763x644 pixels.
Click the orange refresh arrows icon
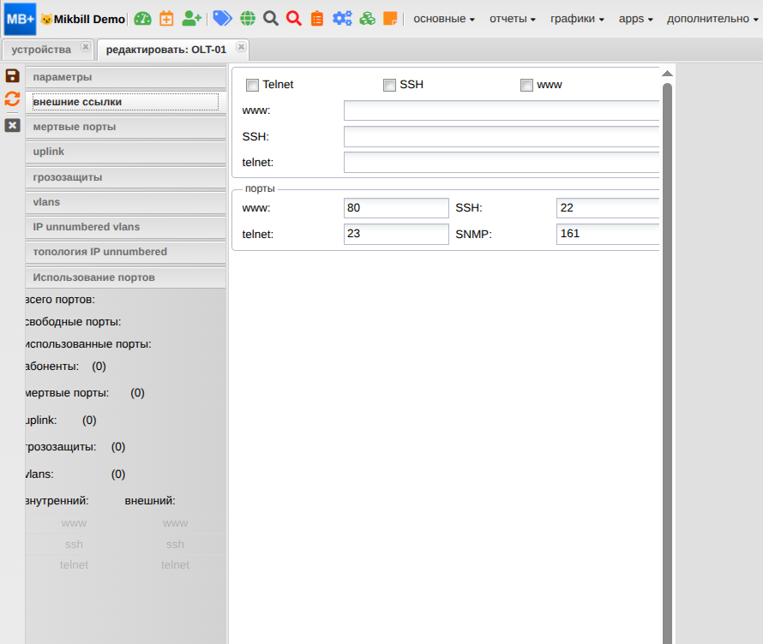[x=12, y=98]
